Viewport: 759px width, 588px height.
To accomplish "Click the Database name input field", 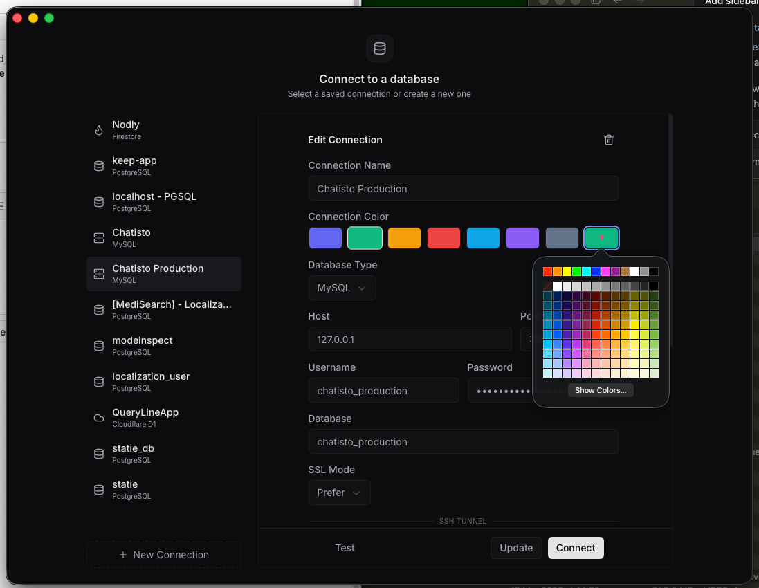I will [464, 442].
